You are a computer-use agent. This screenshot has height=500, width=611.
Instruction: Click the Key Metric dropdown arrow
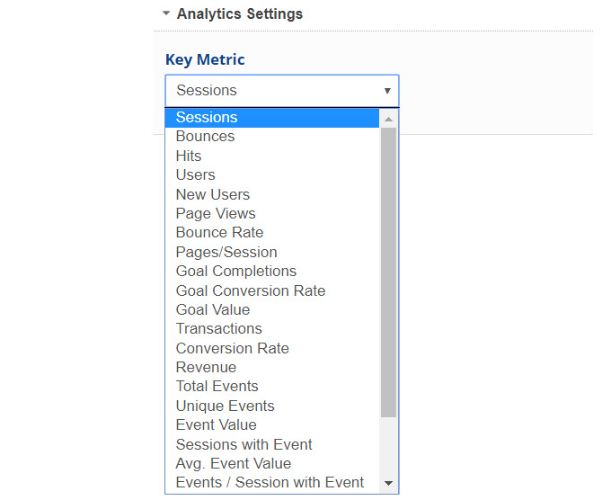387,91
